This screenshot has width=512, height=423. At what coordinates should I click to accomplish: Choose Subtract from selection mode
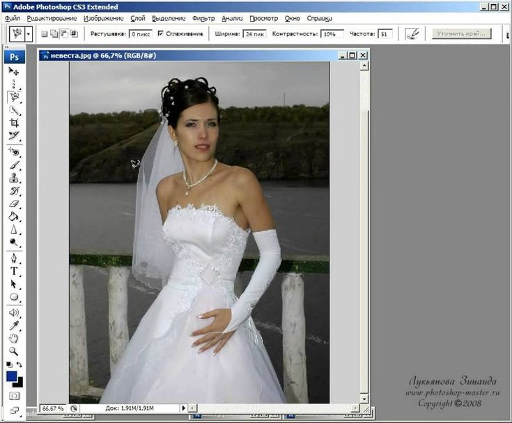point(64,33)
